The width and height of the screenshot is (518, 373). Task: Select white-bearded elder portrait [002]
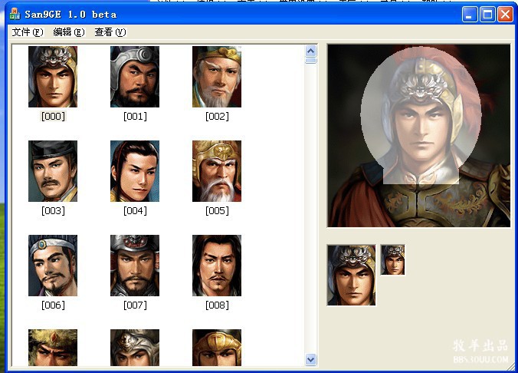pyautogui.click(x=217, y=77)
